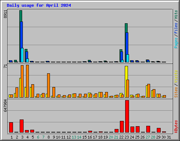The width and height of the screenshot is (180, 141).
Task: Select the orange Sites bar for day 23
Action: pyautogui.click(x=128, y=88)
